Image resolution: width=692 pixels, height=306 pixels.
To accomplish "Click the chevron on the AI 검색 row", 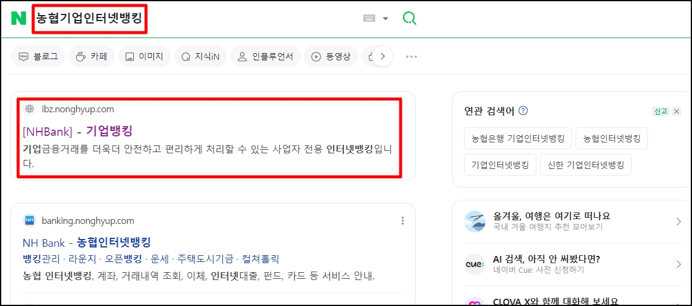I will click(679, 264).
